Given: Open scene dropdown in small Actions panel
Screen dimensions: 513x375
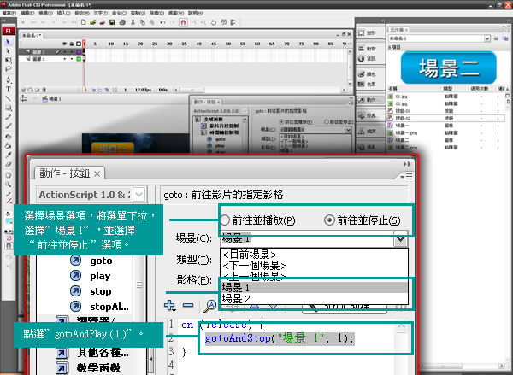Looking at the screenshot, I should pyautogui.click(x=348, y=130).
